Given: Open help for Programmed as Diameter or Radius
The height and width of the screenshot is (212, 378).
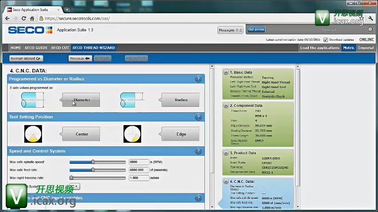Looking at the screenshot, I should point(199,79).
